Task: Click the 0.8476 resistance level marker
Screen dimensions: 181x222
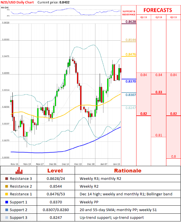Action: click(x=131, y=54)
